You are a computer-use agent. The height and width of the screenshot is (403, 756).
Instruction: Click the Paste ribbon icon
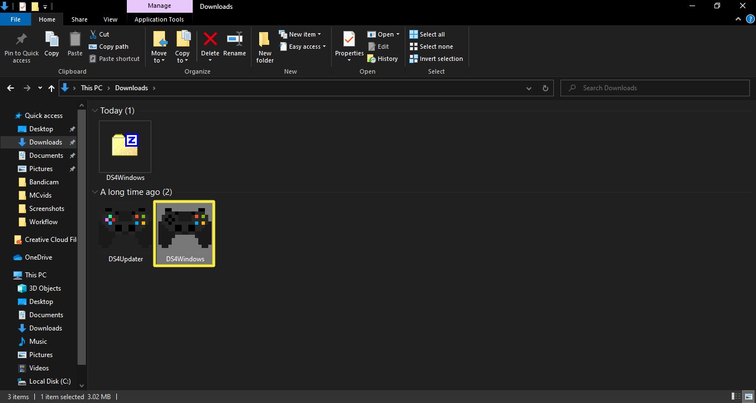(75, 40)
